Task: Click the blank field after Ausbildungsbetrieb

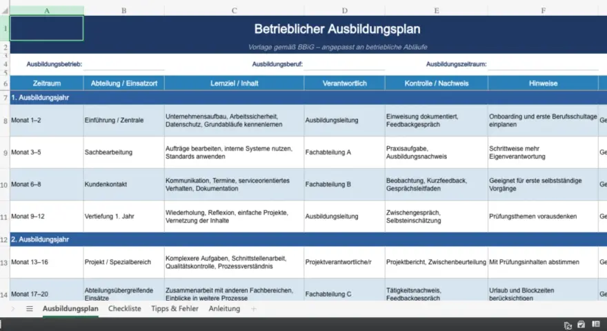Action: (x=124, y=64)
